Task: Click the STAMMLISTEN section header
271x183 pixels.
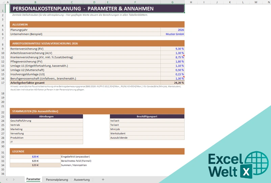Action: coord(97,111)
